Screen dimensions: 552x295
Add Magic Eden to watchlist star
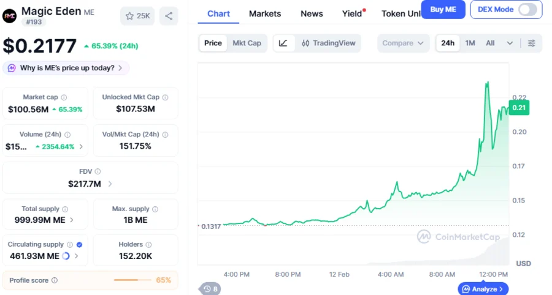[137, 16]
